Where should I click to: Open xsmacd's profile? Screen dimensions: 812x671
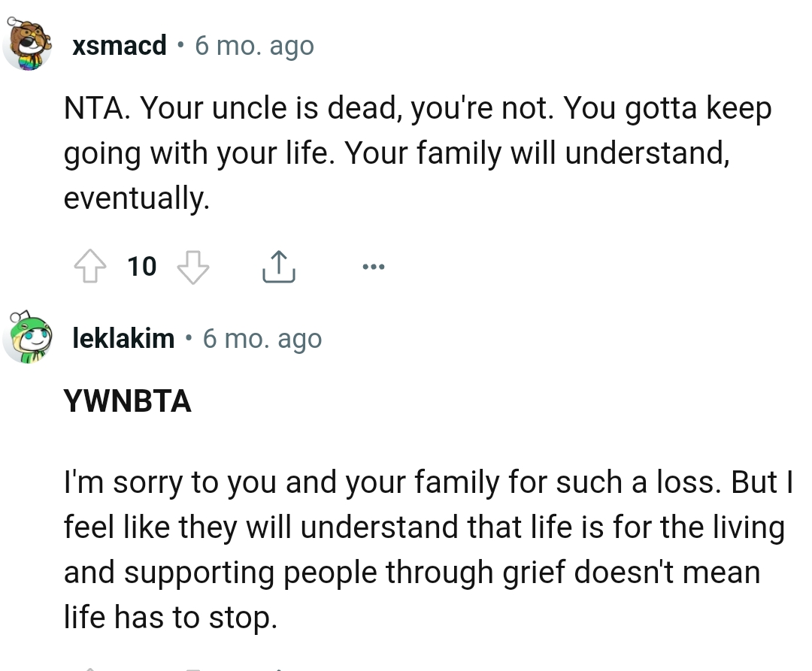(x=119, y=45)
